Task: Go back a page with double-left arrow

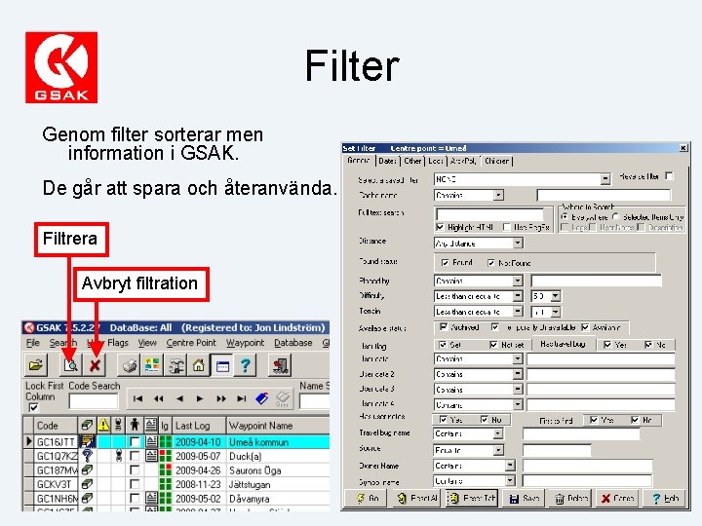Action: [159, 398]
